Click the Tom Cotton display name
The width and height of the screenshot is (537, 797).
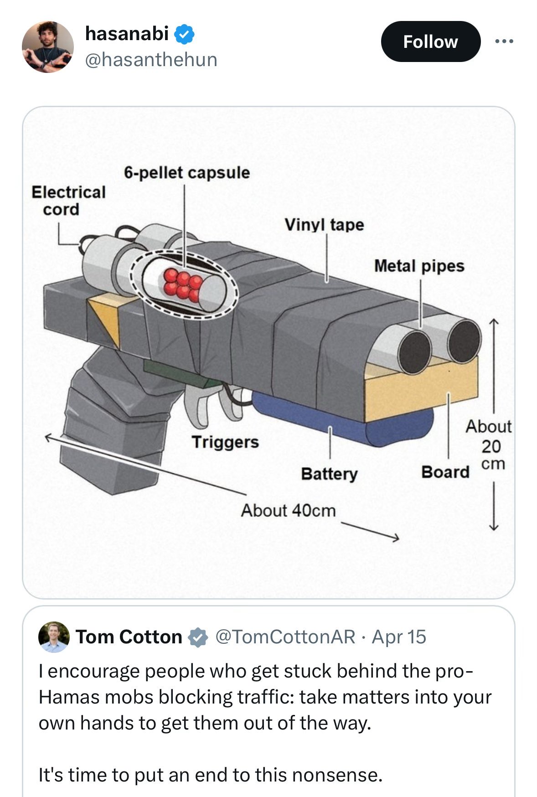coord(129,637)
